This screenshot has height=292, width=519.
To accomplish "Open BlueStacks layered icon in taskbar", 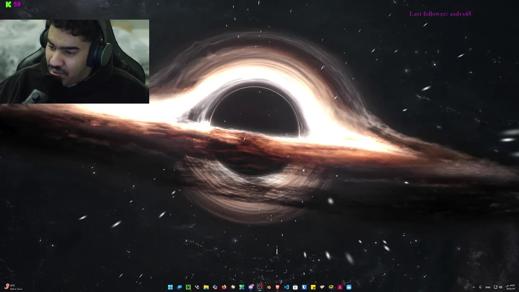I will (x=331, y=287).
